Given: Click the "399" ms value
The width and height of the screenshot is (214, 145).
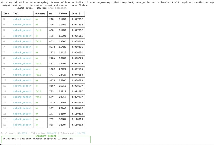Looking at the screenshot, I should click(x=51, y=25).
